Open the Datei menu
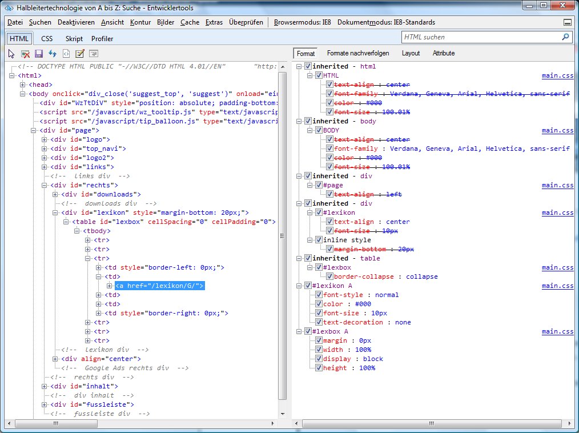The width and height of the screenshot is (579, 433). coord(15,22)
